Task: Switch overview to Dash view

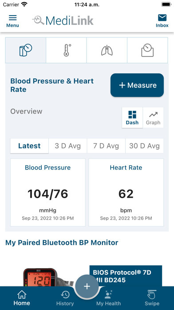Action: tap(132, 118)
